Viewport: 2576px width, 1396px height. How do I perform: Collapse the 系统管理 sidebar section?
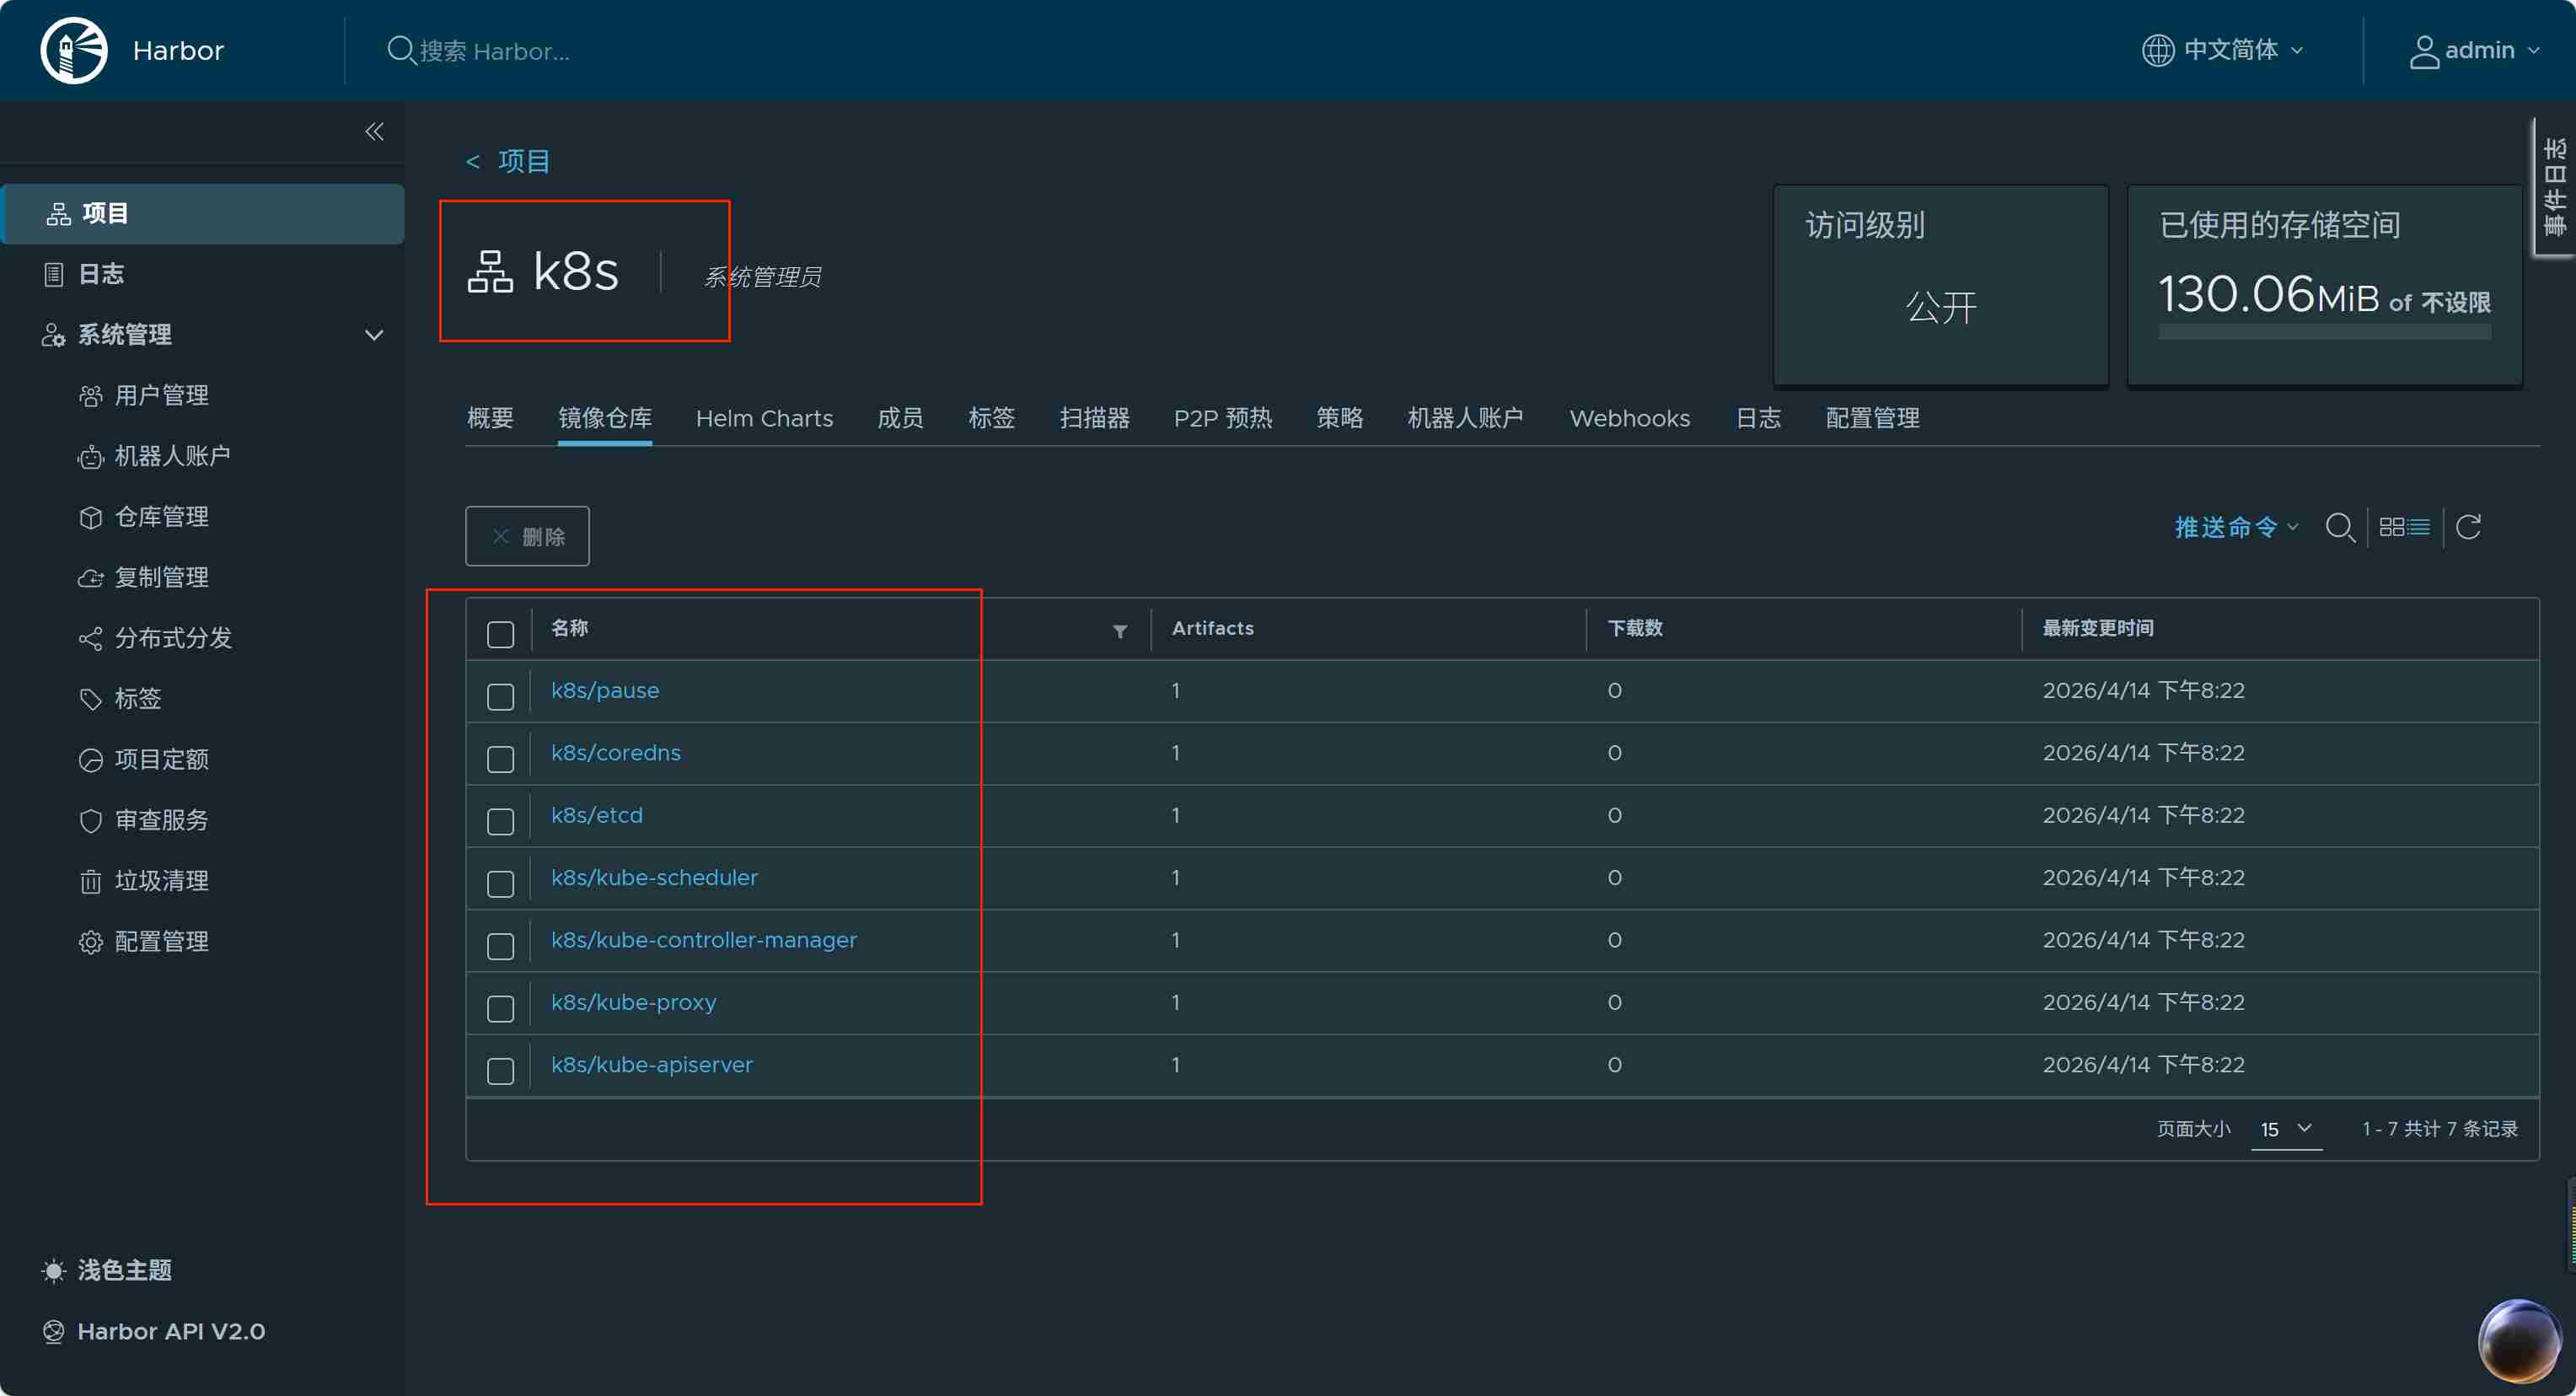pos(374,335)
